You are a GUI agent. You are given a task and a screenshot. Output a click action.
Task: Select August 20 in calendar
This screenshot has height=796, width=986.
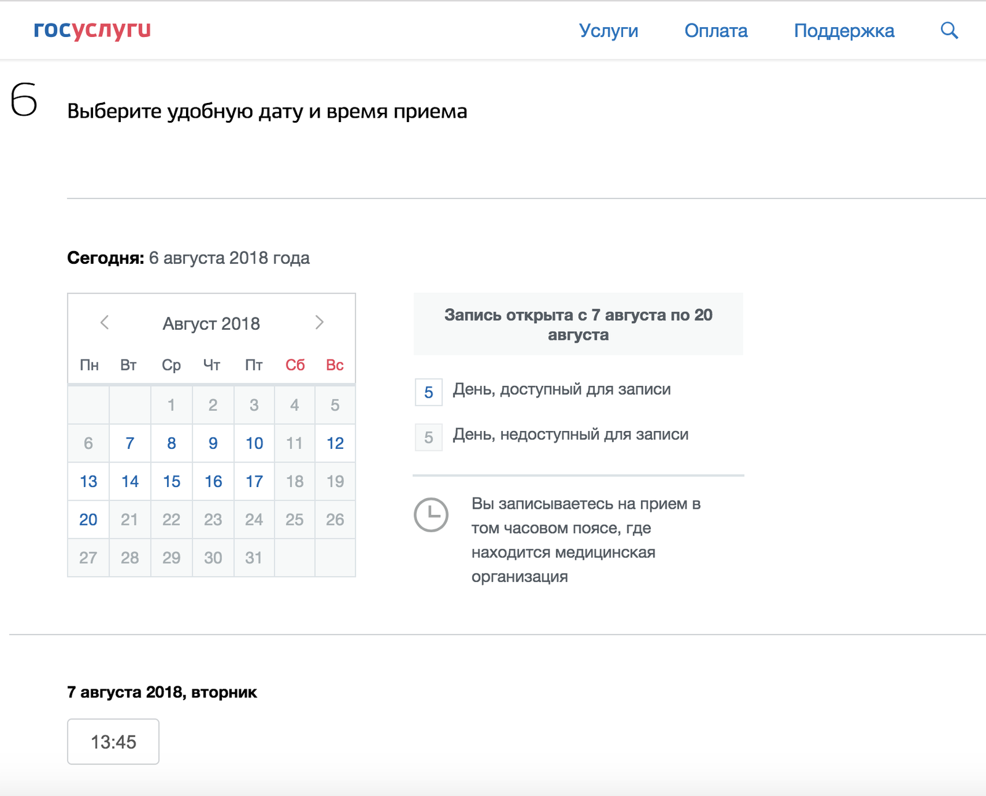(x=89, y=520)
